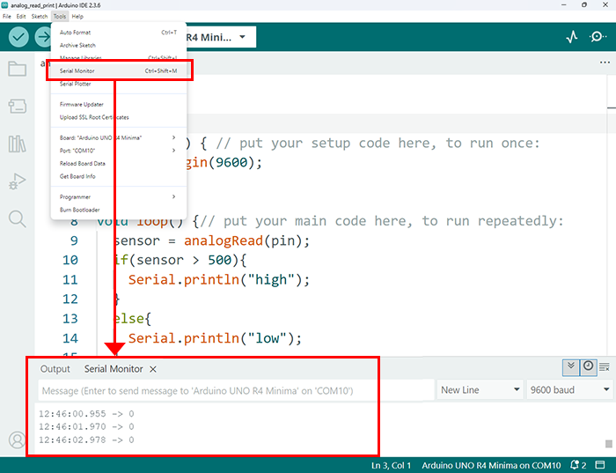Open the Library Manager sidebar icon
616x473 pixels.
click(x=18, y=144)
